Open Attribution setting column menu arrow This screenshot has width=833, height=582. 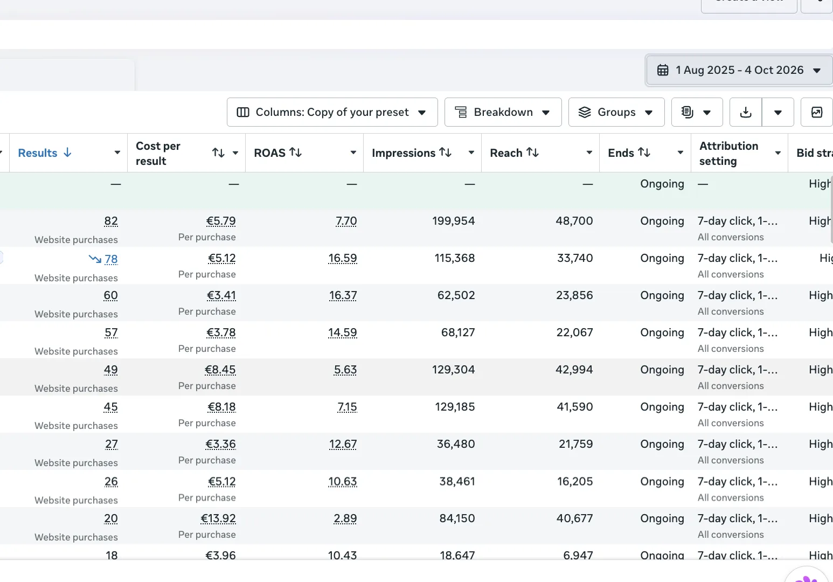pyautogui.click(x=778, y=153)
